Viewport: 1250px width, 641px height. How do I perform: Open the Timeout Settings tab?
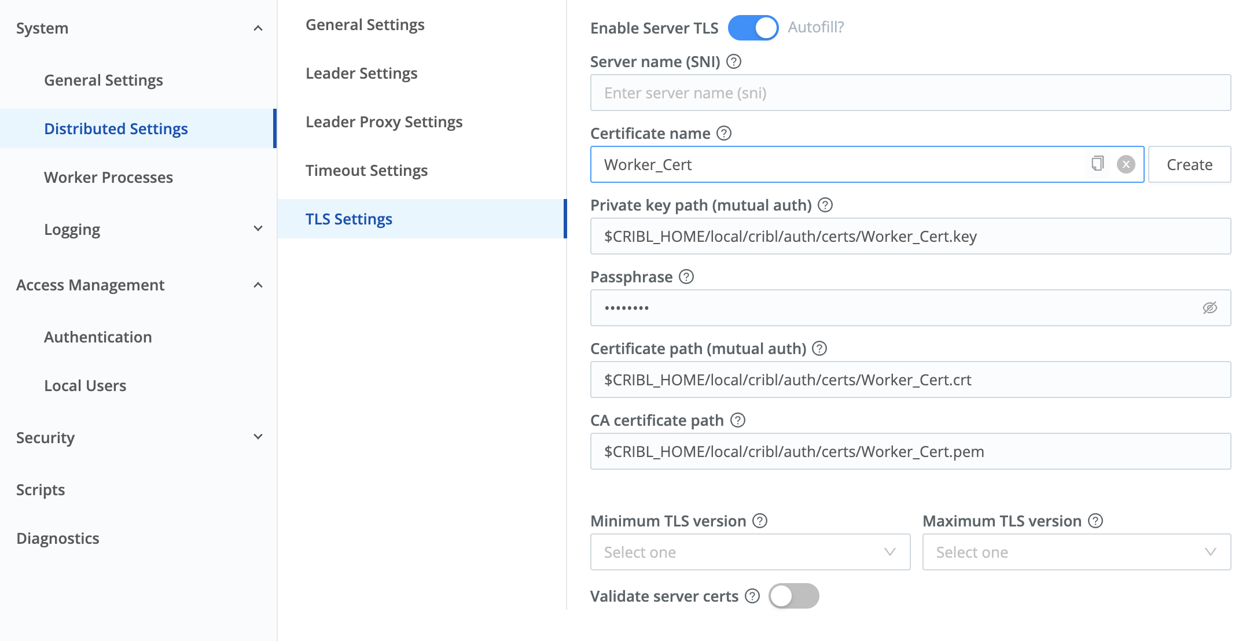pos(366,170)
